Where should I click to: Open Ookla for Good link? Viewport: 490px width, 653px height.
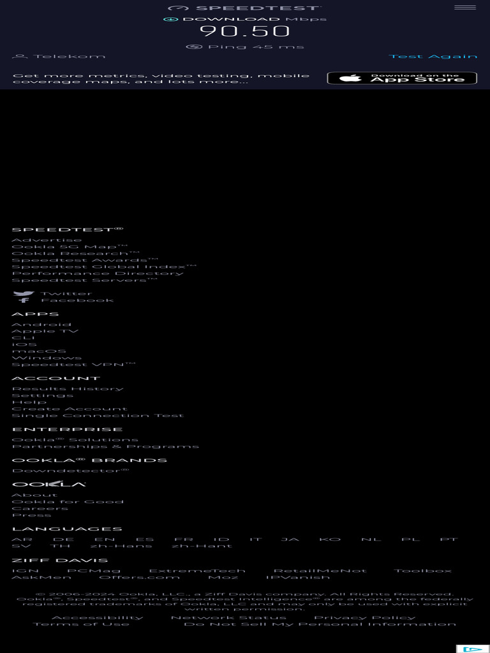[x=68, y=501]
